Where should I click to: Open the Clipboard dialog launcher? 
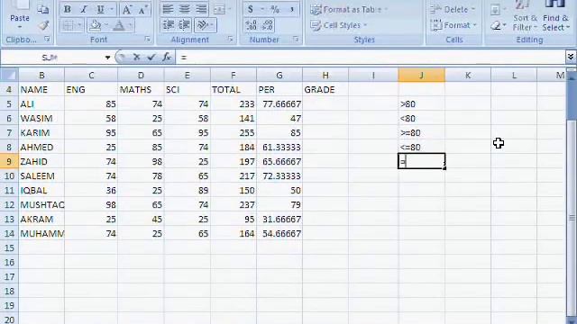[48, 39]
